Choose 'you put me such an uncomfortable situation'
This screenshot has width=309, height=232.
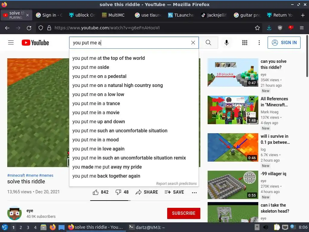coord(134,131)
